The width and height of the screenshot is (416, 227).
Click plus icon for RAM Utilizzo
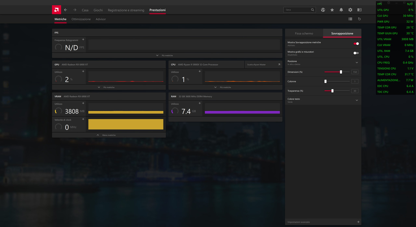pyautogui.click(x=199, y=103)
